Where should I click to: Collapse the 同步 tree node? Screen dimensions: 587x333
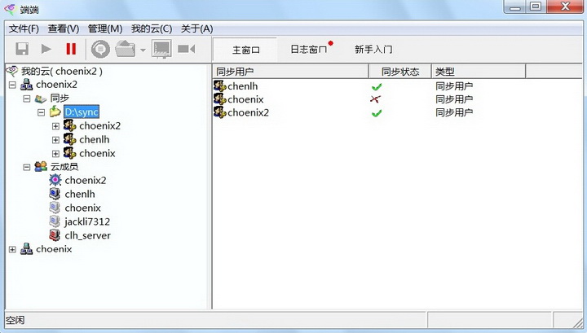[27, 99]
